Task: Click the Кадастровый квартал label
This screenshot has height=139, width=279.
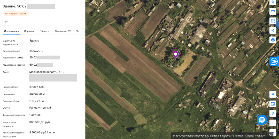Action: [x=14, y=65]
